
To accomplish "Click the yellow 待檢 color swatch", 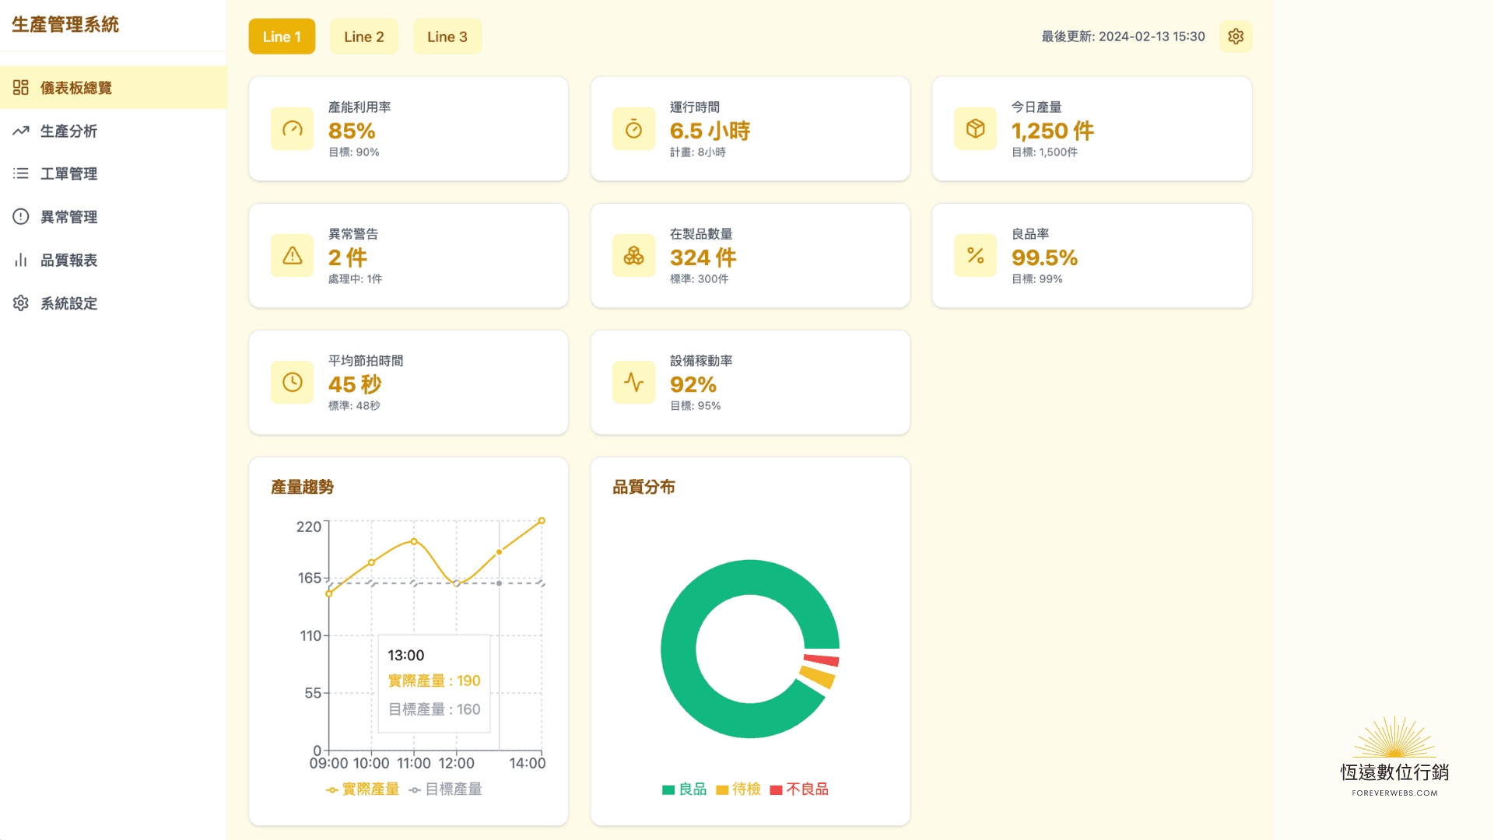I will 722,789.
